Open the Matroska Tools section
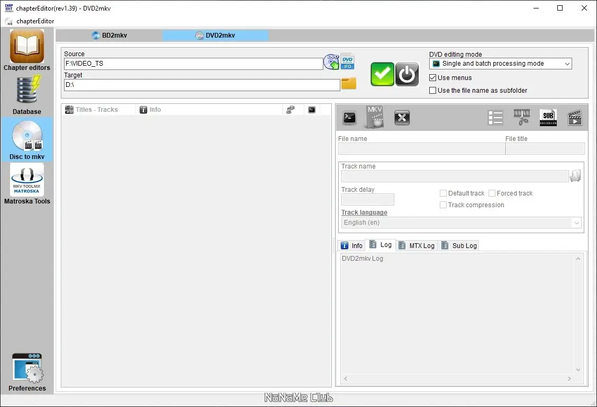Screen dimensions: 597x407 [x=26, y=184]
